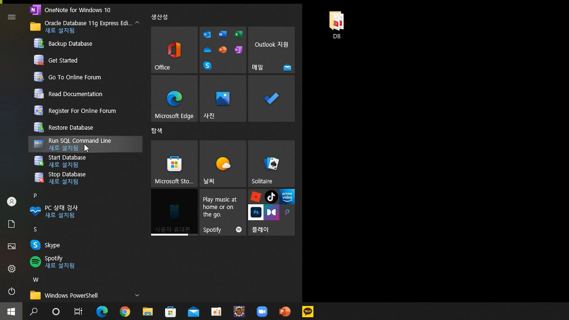Open Task View on taskbar
This screenshot has width=569, height=320.
tap(78, 311)
